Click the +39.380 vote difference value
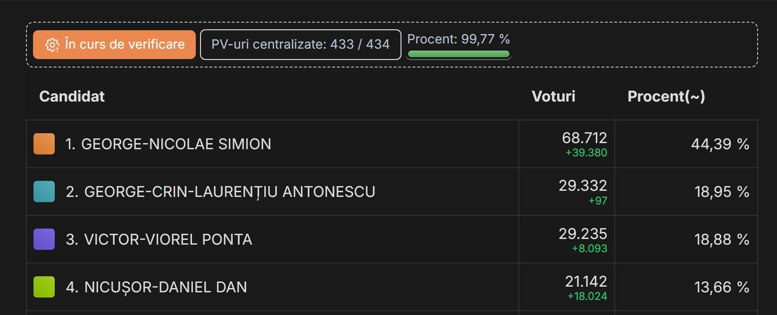777x315 pixels. [x=586, y=153]
